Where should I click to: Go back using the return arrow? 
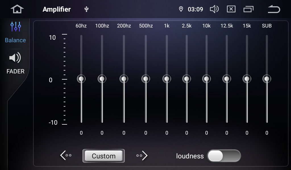(x=274, y=9)
